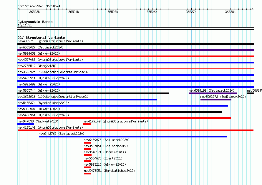The image size is (262, 185).
Task: Open nsv5600673 (Ebert2021) variant label
Action: click(103, 158)
